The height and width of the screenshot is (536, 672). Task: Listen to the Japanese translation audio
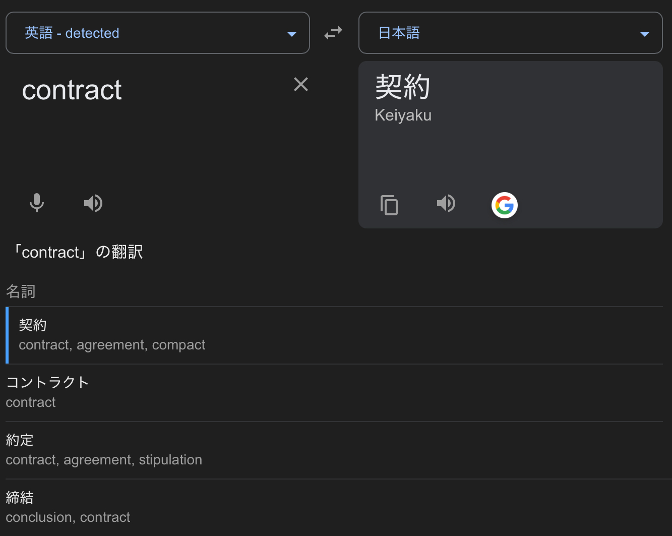click(x=446, y=204)
